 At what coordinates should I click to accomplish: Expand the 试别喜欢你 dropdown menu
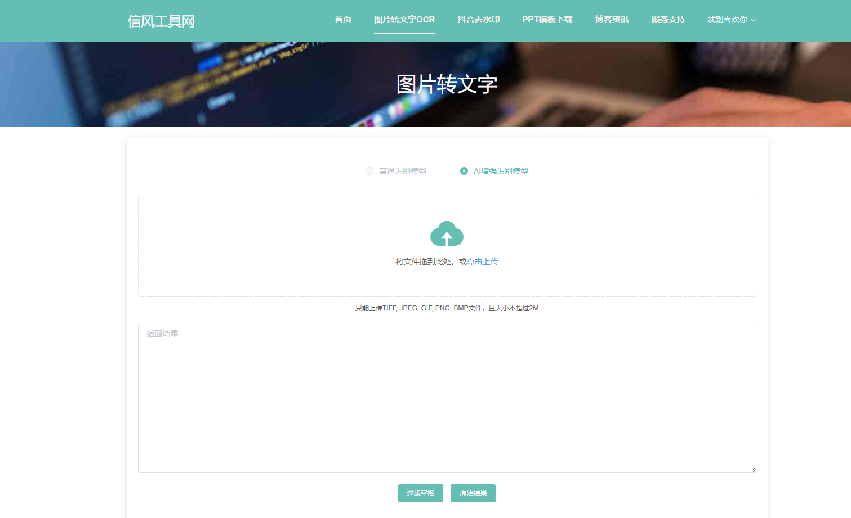tap(732, 20)
